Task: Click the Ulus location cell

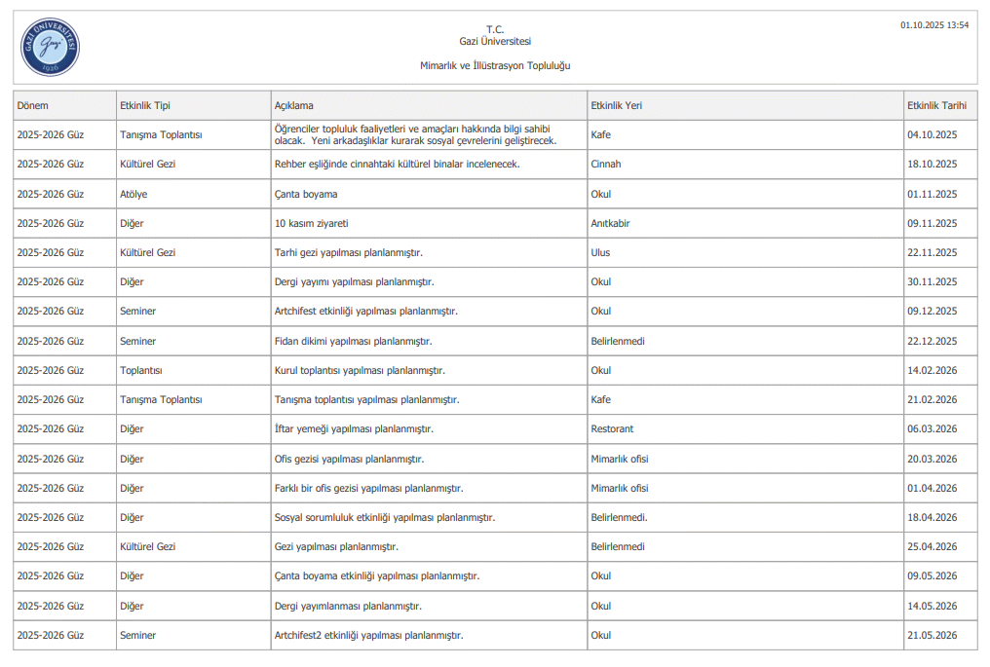Action: pos(600,252)
